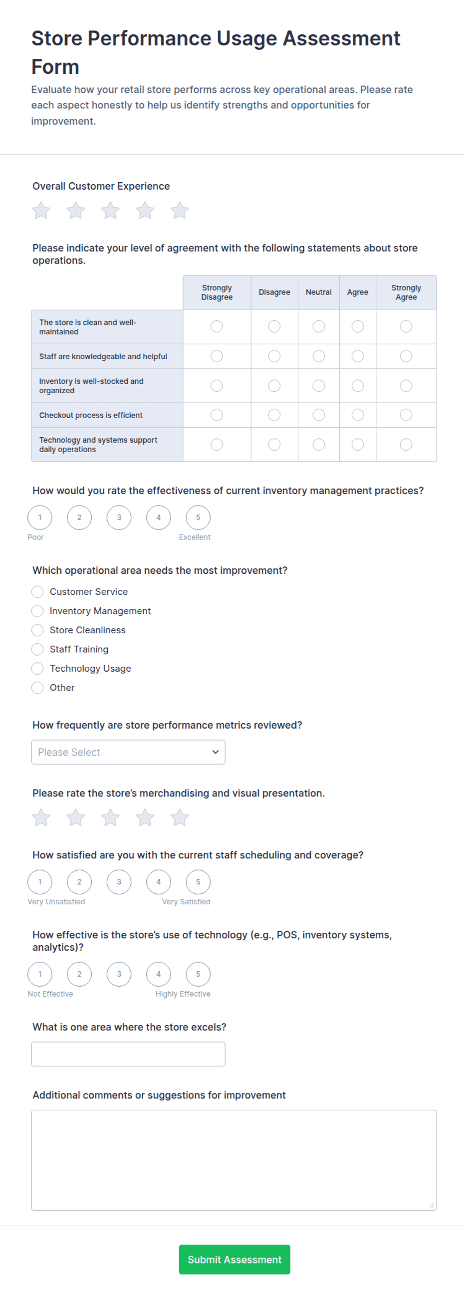
Task: Give Overall Customer Experience three stars
Action: pos(110,210)
